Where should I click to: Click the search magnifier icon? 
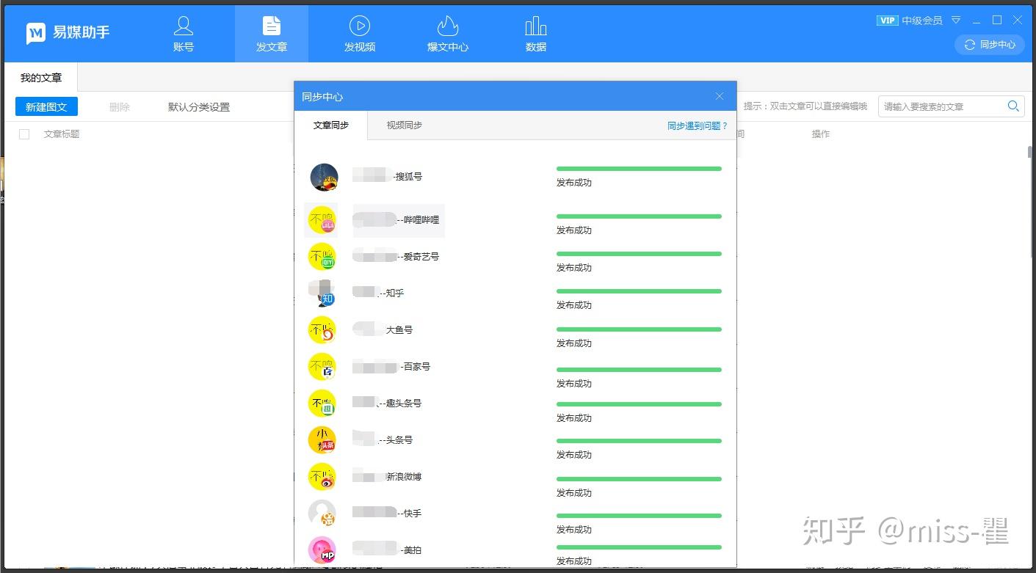[1013, 106]
